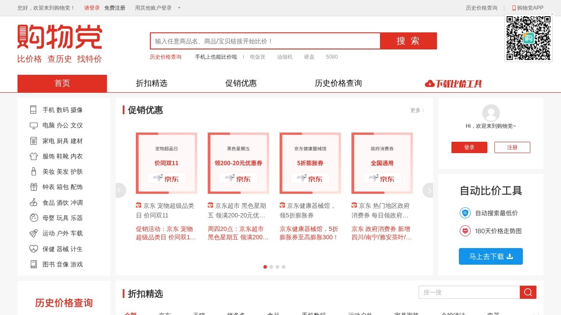
Task: Open the 黑色星期五 coupon card
Action: [238, 163]
